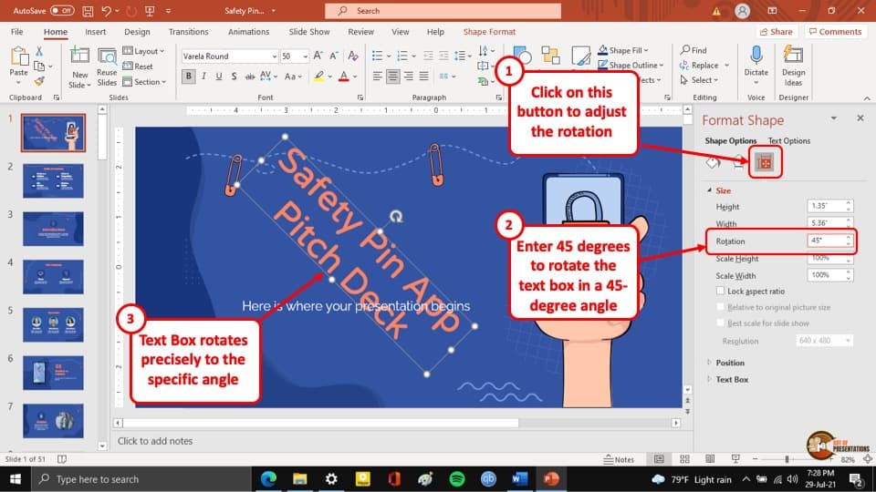Click the Height input field
This screenshot has height=492, width=876.
click(827, 206)
